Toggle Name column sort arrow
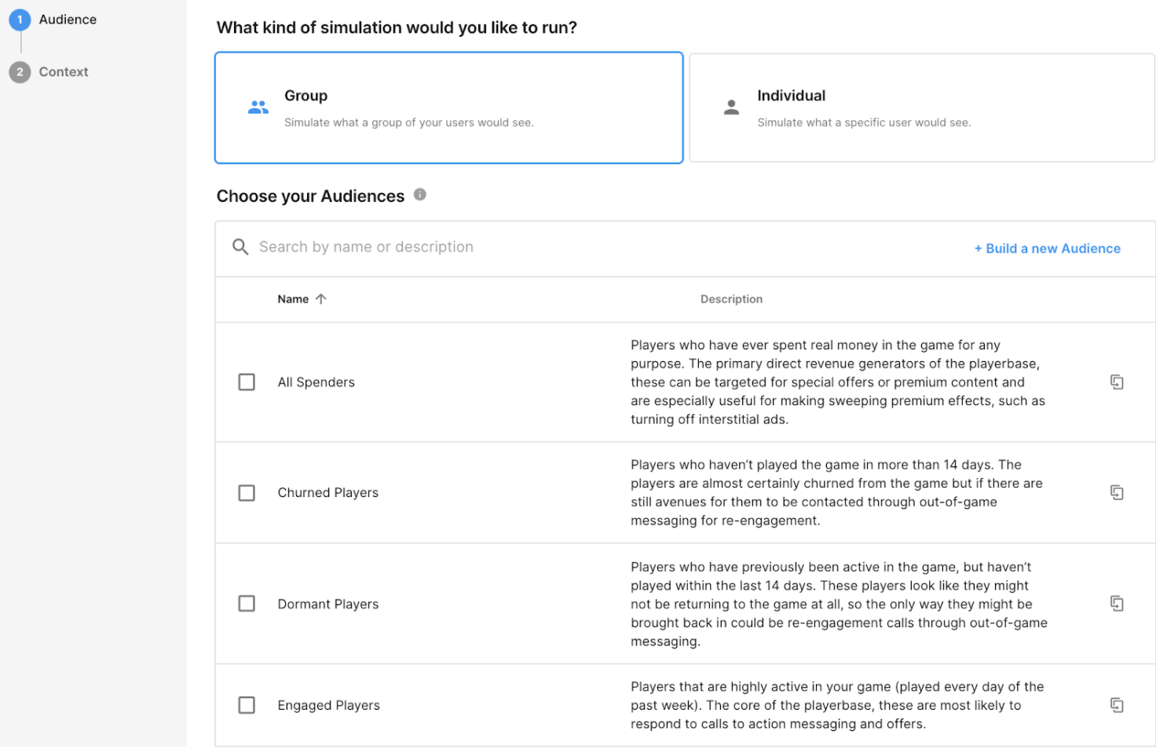 pyautogui.click(x=321, y=299)
